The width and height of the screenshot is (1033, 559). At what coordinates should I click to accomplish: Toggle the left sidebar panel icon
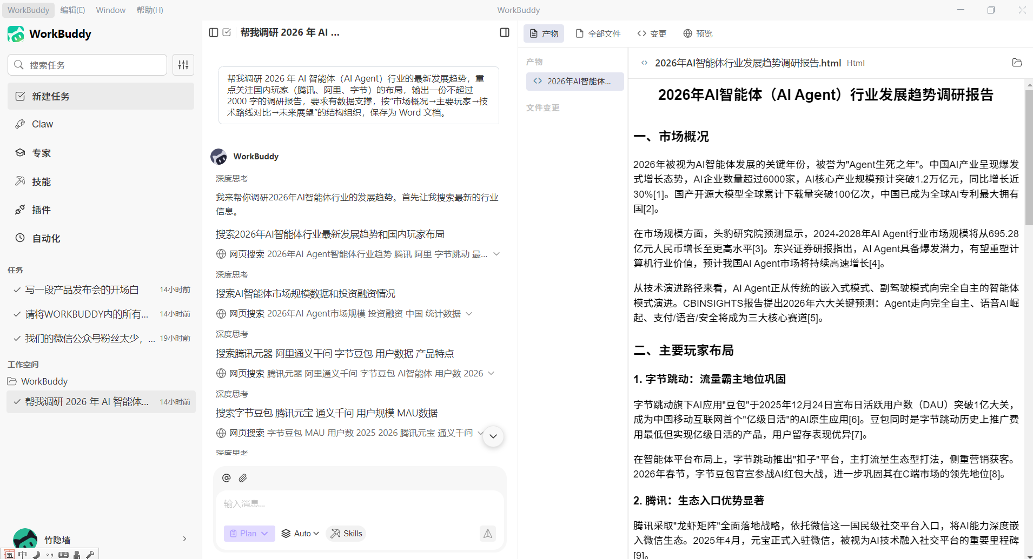coord(213,32)
